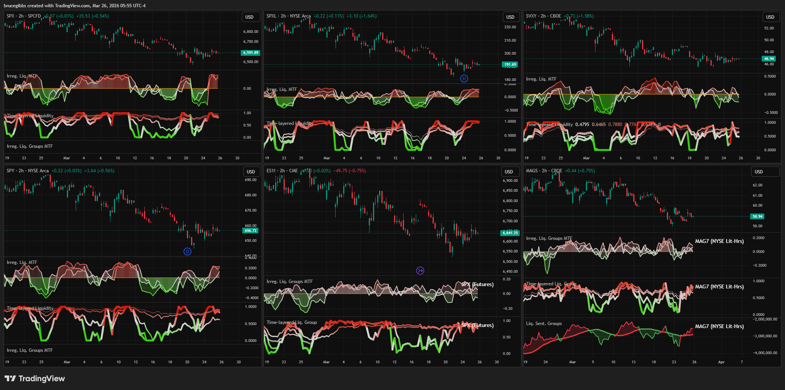Click the Irreg. Liq. Groups MTF label under SPY

pos(30,350)
